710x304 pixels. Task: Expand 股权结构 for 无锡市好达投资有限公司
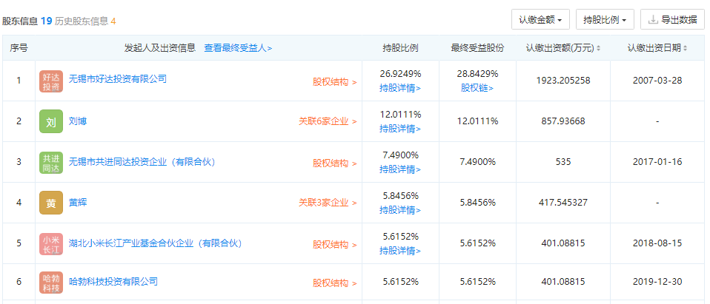pos(334,81)
